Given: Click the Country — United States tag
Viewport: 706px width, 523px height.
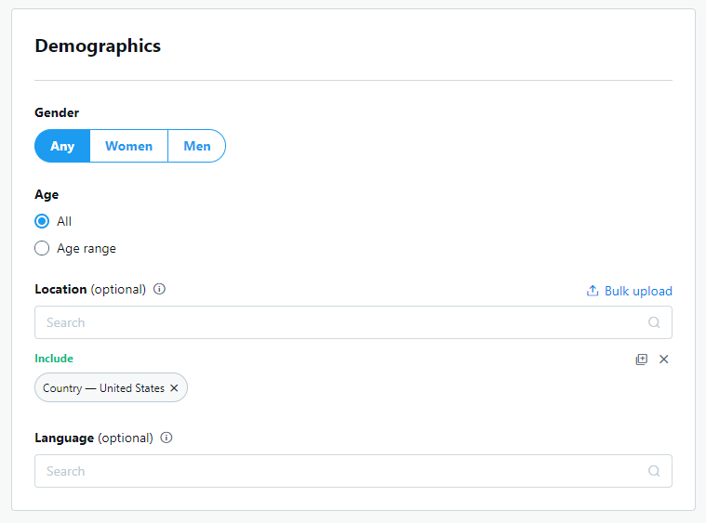Looking at the screenshot, I should [111, 387].
